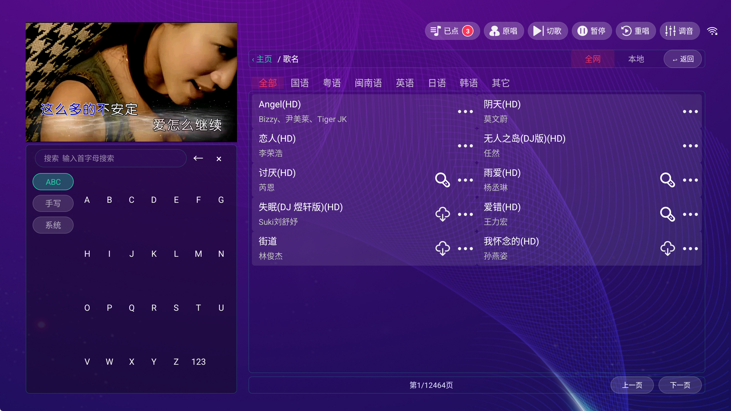Image resolution: width=731 pixels, height=411 pixels.
Task: Open more options for 街道
Action: click(x=465, y=249)
